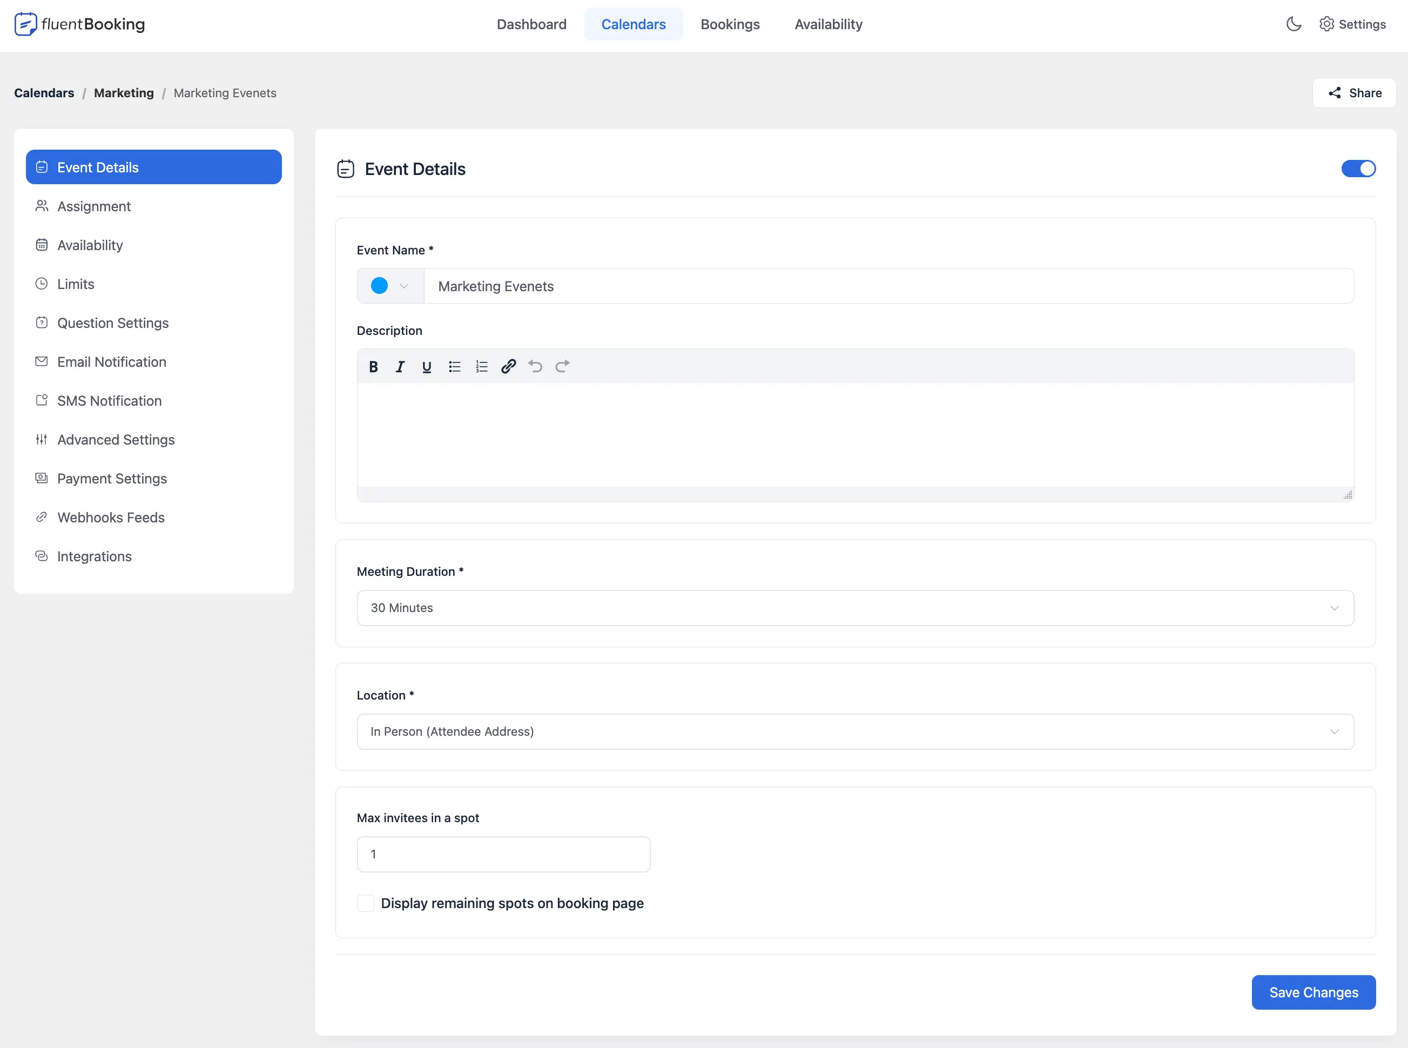Screen dimensions: 1408x1048
Task: Select Webhooks Feeds in the sidebar
Action: (x=154, y=517)
